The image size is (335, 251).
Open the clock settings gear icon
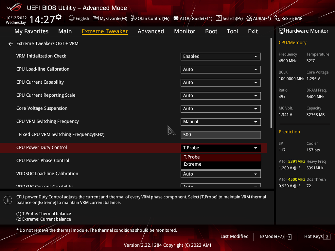click(59, 17)
